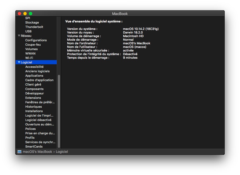240x175 pixels.
Task: Select the WWAN entry
Action: 30,53
